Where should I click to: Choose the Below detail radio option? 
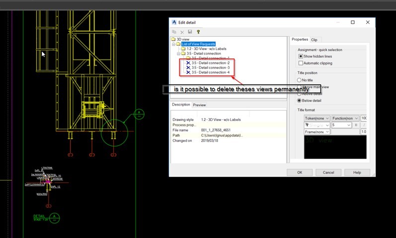(x=299, y=100)
